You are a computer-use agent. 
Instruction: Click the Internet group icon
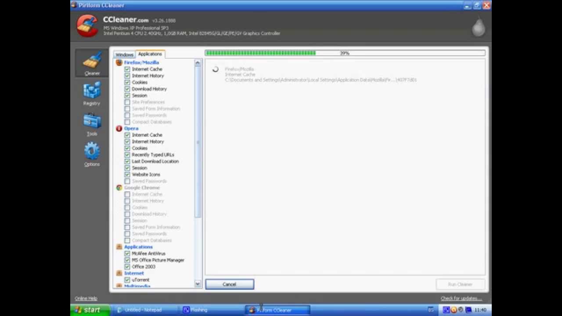119,273
